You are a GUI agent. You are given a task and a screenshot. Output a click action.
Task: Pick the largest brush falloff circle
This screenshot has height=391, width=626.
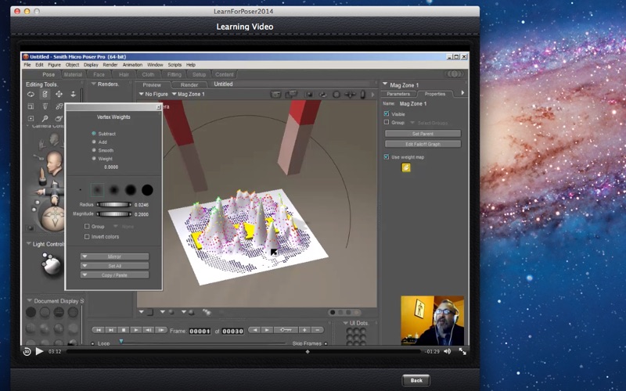click(146, 189)
